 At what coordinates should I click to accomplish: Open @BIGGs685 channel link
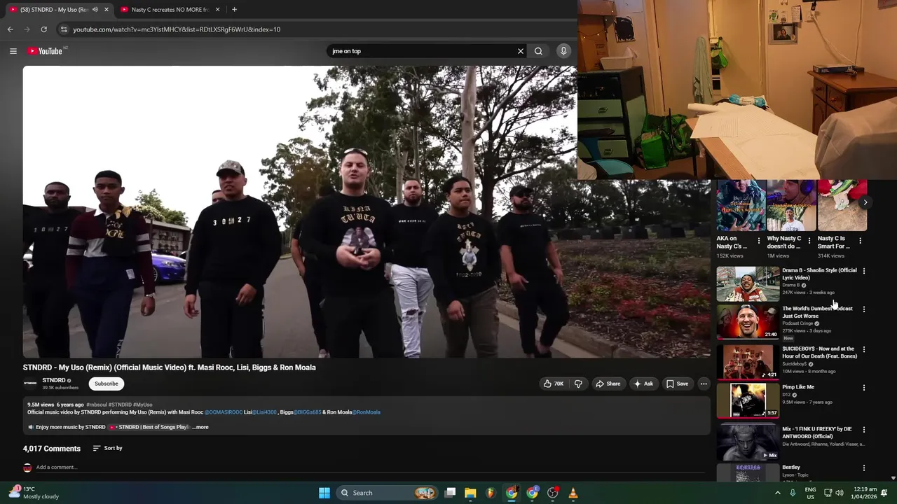click(307, 412)
